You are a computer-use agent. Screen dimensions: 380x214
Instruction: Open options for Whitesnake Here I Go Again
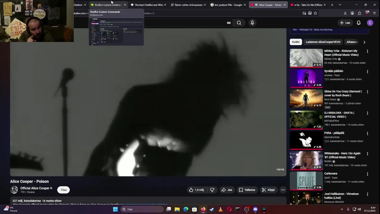(x=368, y=154)
